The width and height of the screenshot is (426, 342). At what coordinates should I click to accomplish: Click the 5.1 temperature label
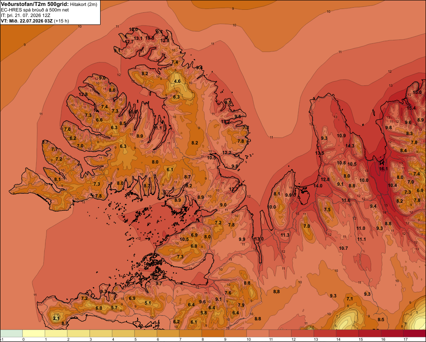[x=148, y=303]
